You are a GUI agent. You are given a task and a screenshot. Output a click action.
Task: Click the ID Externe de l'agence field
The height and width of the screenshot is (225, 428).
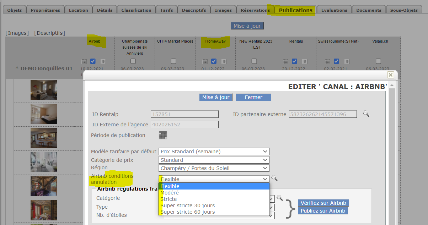point(184,125)
